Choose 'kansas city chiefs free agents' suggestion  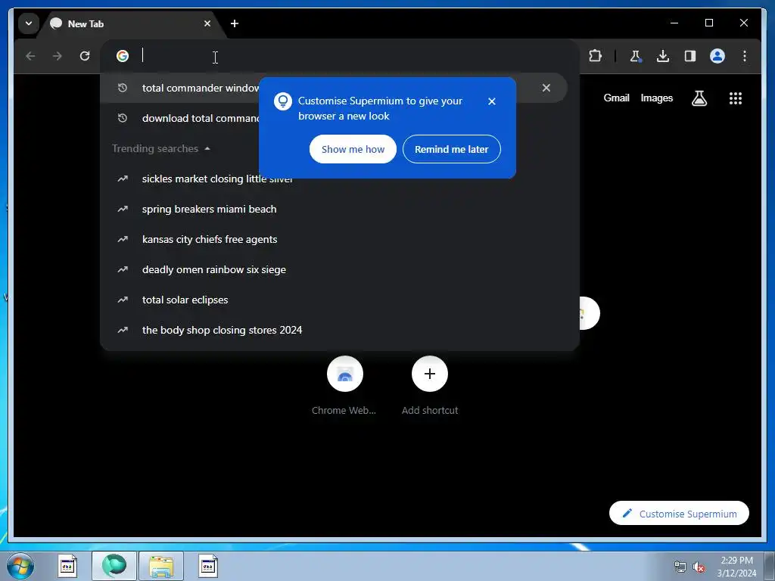[x=334, y=239]
